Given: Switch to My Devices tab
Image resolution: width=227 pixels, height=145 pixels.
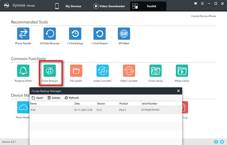Looking at the screenshot, I should (x=68, y=6).
